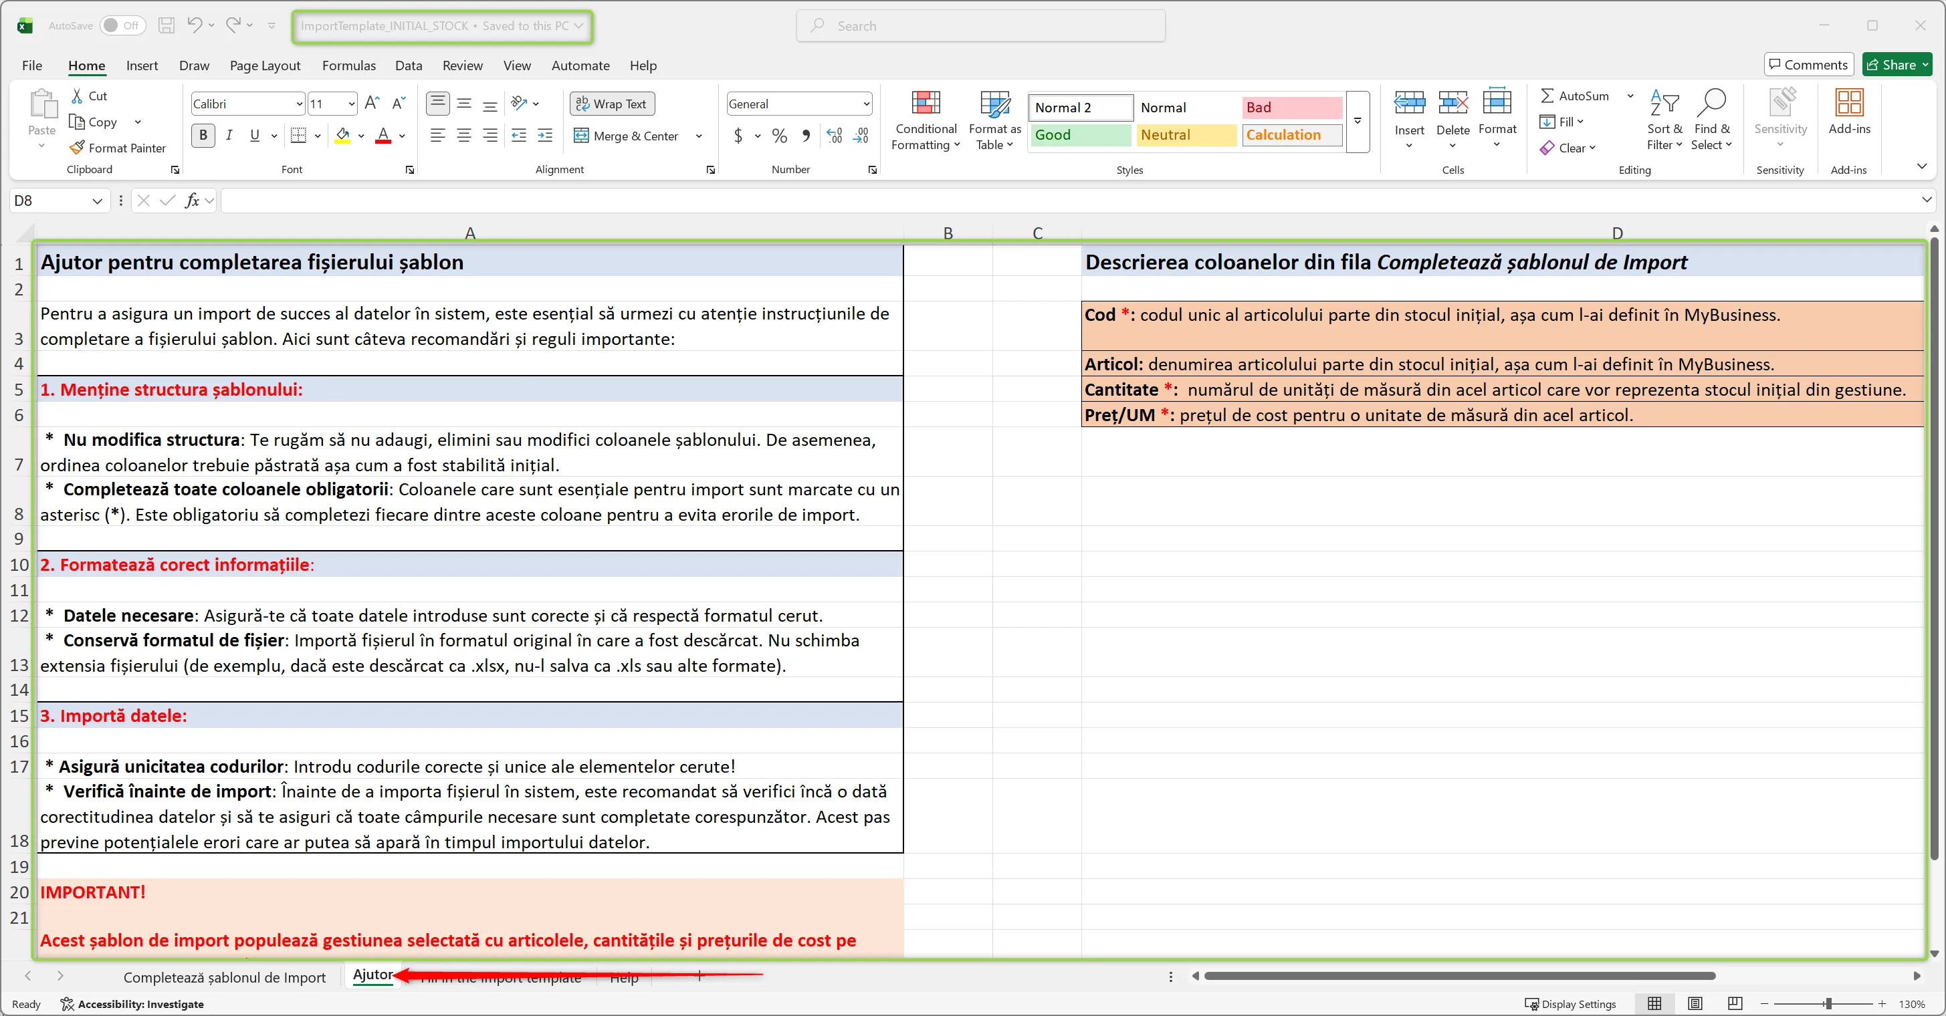Expand the Name Box dropdown arrow
The height and width of the screenshot is (1016, 1946).
(x=97, y=201)
